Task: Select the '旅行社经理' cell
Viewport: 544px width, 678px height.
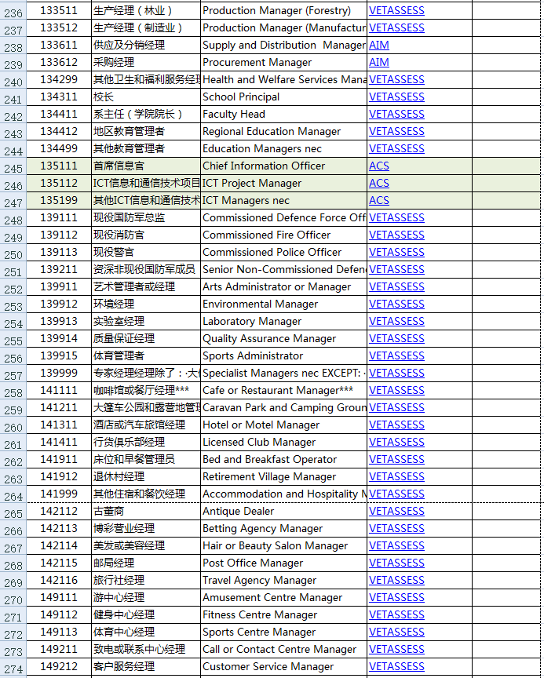Action: (x=146, y=580)
